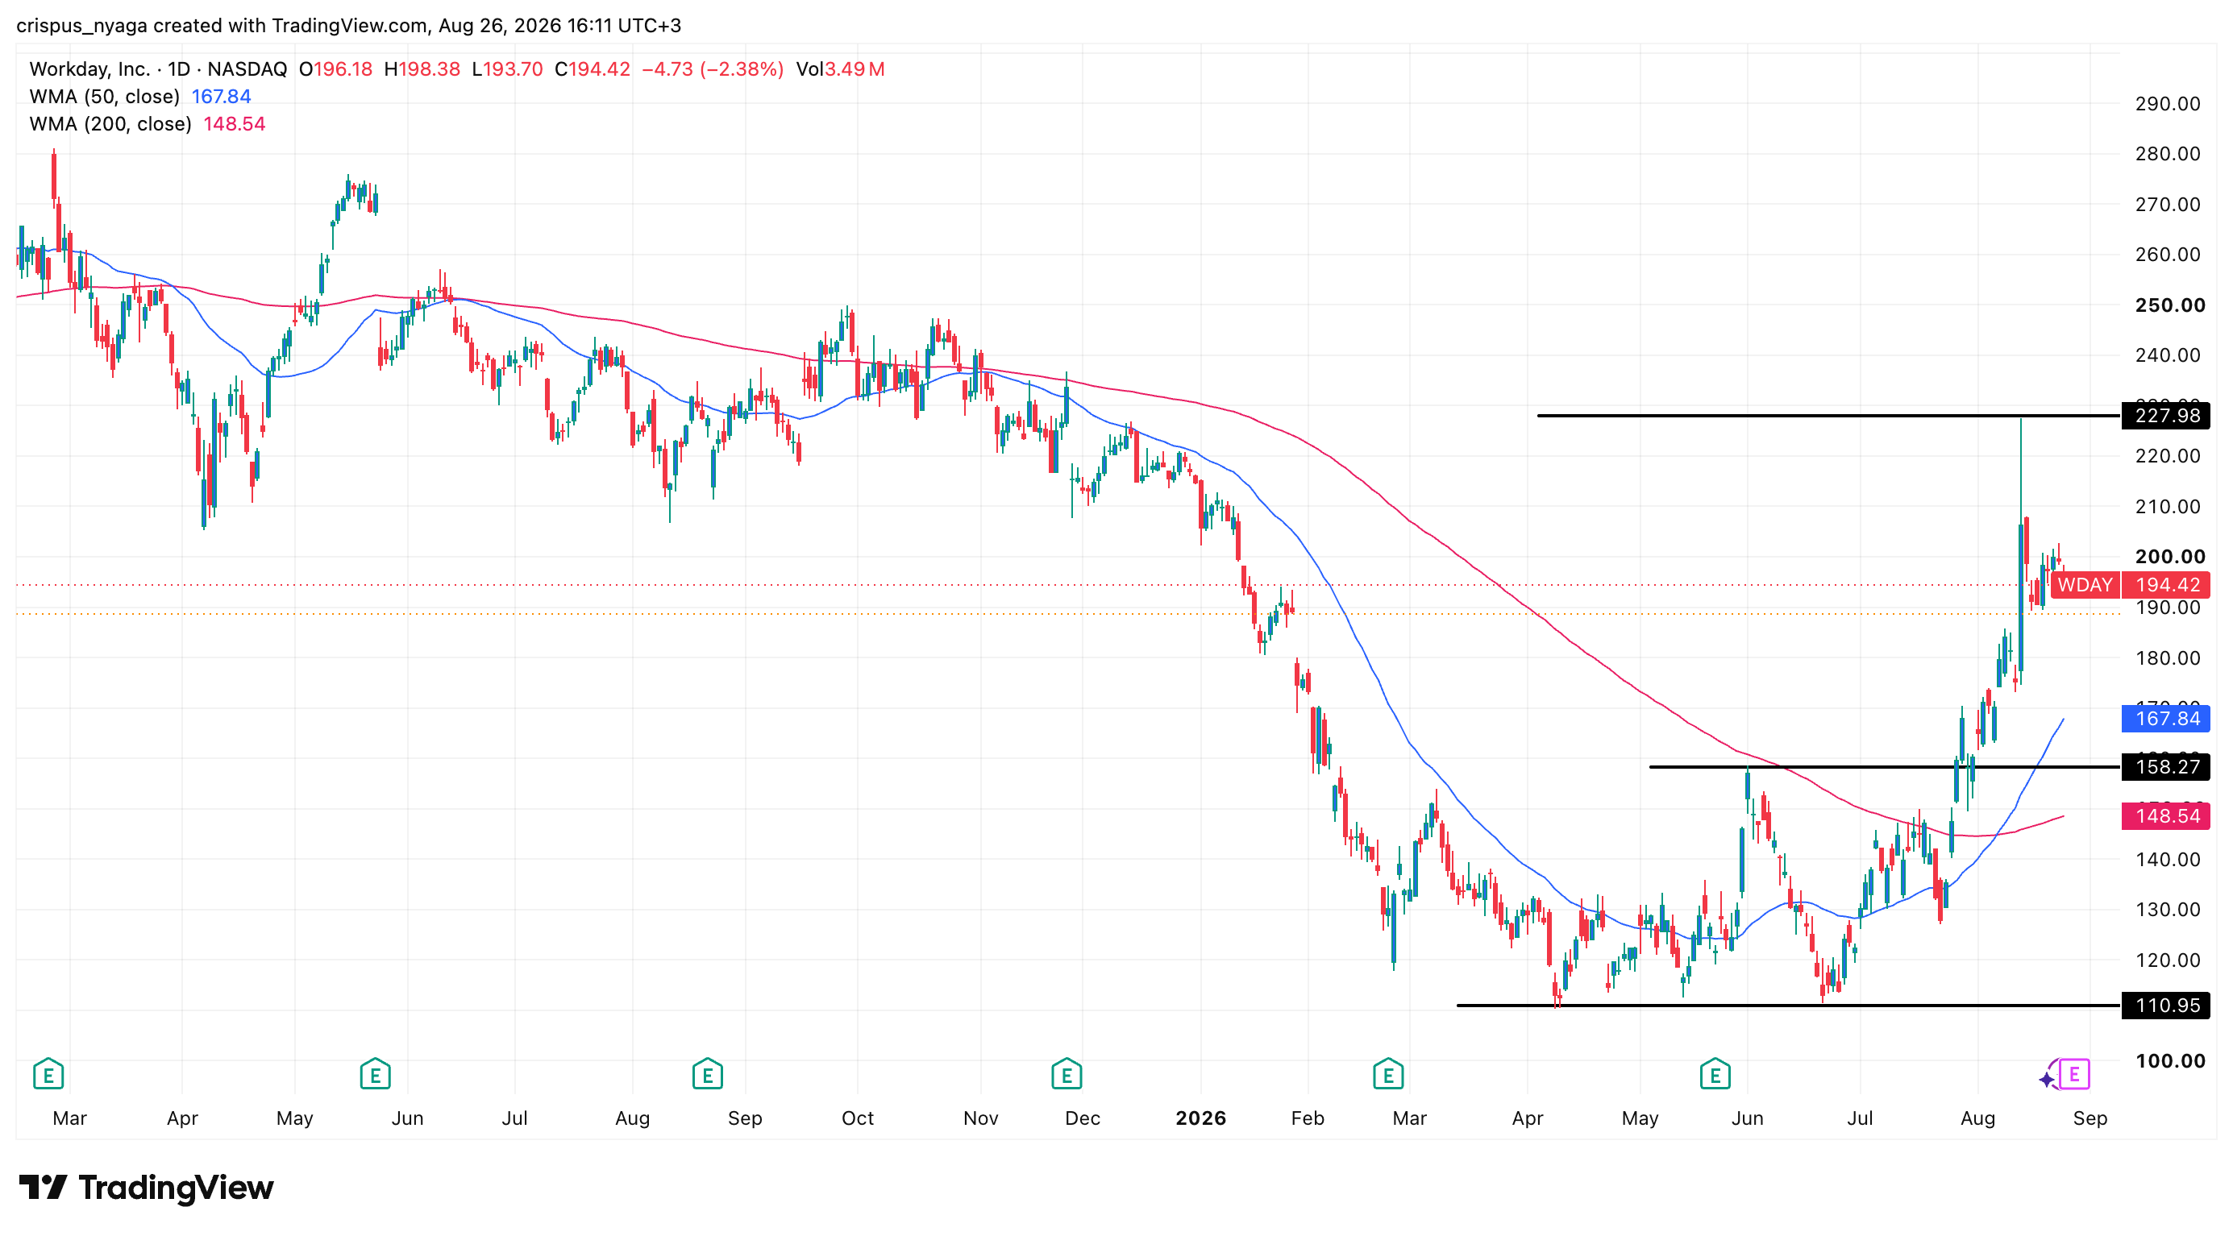Click the 290.00 price axis tick
The height and width of the screenshot is (1236, 2233).
2168,104
